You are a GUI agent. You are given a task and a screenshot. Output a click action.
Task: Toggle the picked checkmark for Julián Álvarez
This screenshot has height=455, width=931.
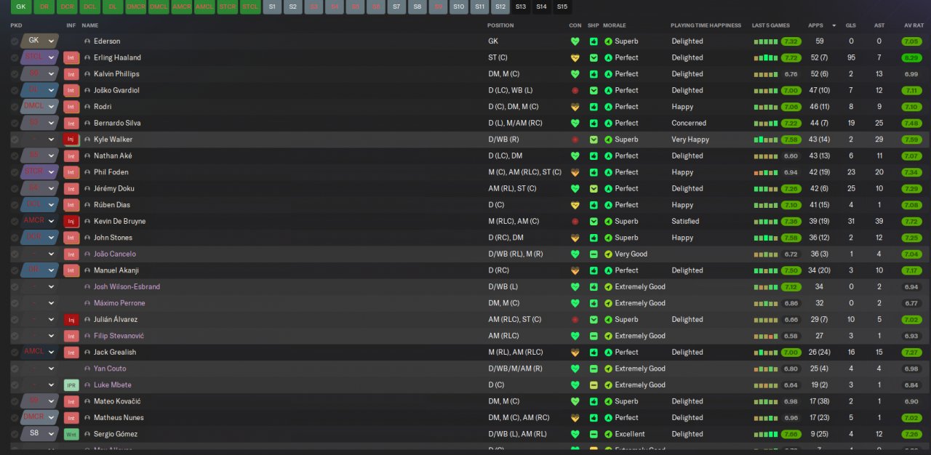click(x=15, y=320)
